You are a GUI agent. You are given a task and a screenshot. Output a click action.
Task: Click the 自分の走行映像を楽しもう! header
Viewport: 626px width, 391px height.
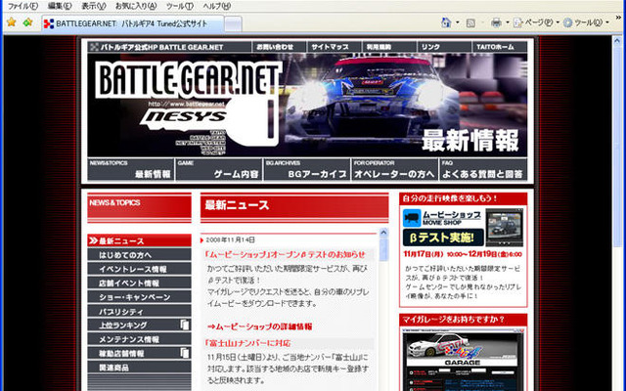pos(463,198)
